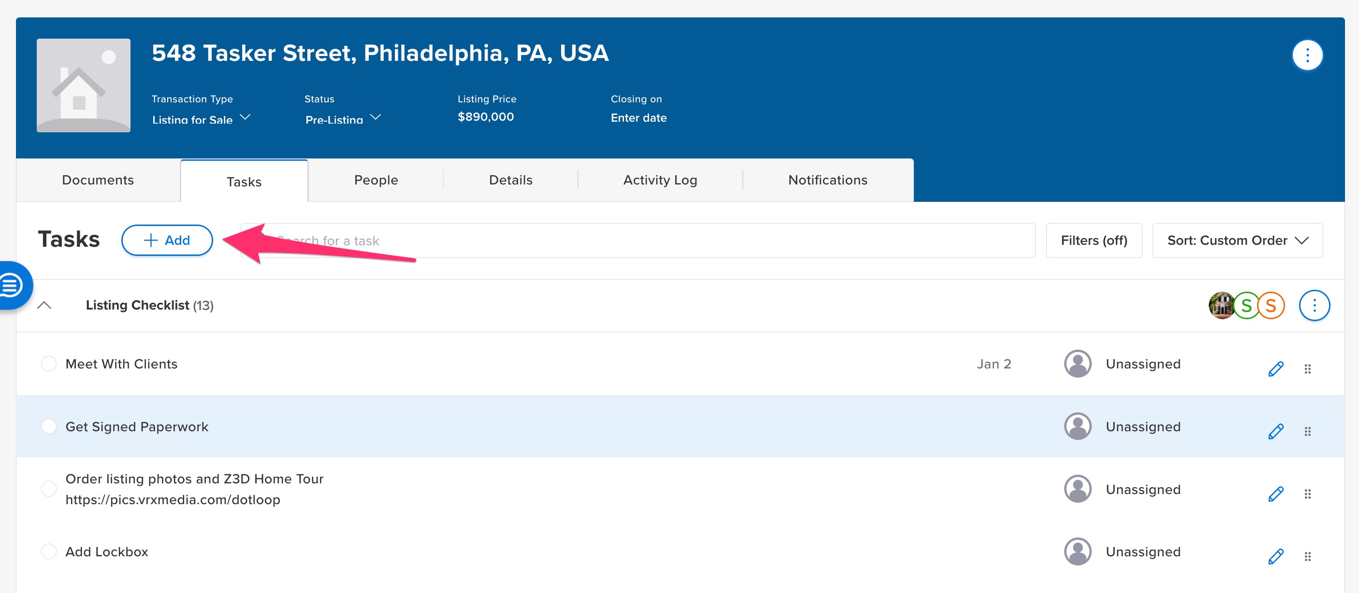Viewport: 1359px width, 593px height.
Task: Click the property photo placeholder thumbnail
Action: [83, 85]
